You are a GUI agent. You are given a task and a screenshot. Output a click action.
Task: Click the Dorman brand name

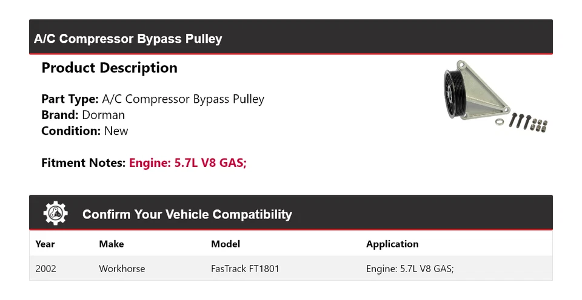point(104,115)
